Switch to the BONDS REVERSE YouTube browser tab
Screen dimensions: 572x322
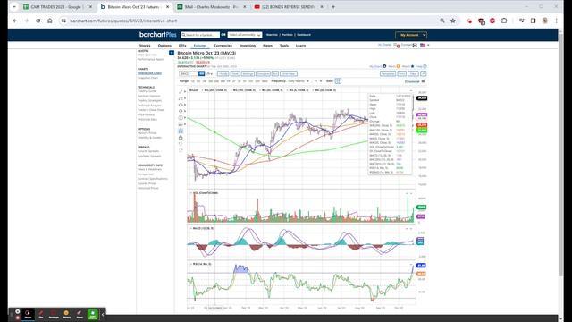pos(289,7)
